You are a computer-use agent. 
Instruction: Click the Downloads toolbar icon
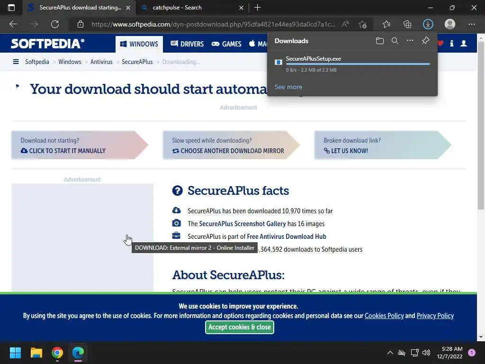pos(428,24)
